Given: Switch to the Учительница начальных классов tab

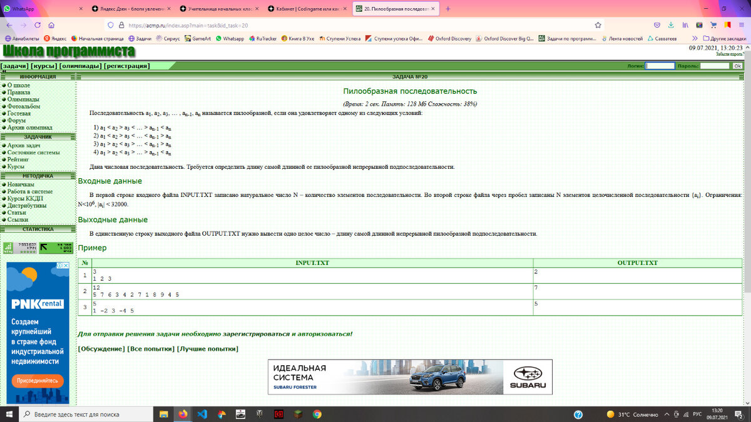Looking at the screenshot, I should point(218,9).
